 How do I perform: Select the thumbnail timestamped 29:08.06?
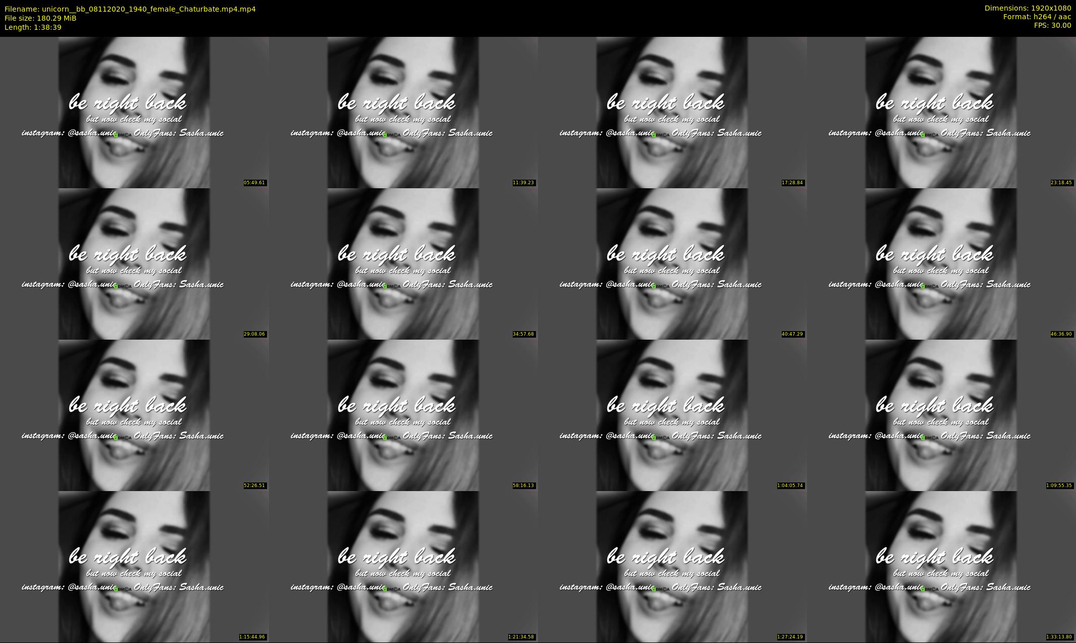134,263
